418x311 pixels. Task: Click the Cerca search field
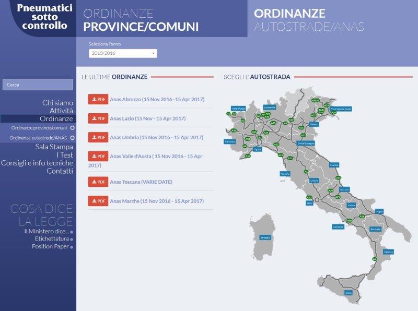[x=38, y=85]
